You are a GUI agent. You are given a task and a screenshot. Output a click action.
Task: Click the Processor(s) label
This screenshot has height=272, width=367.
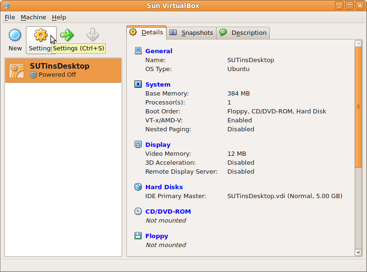pos(165,103)
